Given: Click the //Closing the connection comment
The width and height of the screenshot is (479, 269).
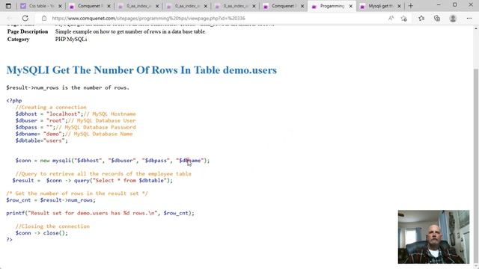Looking at the screenshot, I should click(x=52, y=226).
